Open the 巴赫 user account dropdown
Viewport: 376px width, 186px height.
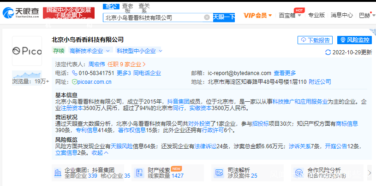[367, 16]
